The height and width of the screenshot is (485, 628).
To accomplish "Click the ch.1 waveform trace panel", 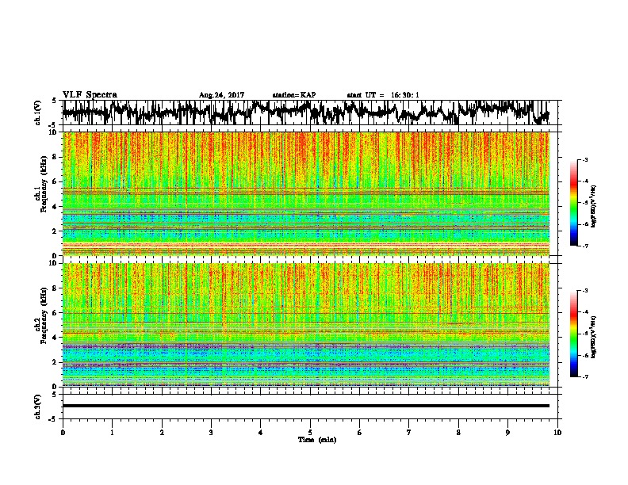I will [310, 113].
